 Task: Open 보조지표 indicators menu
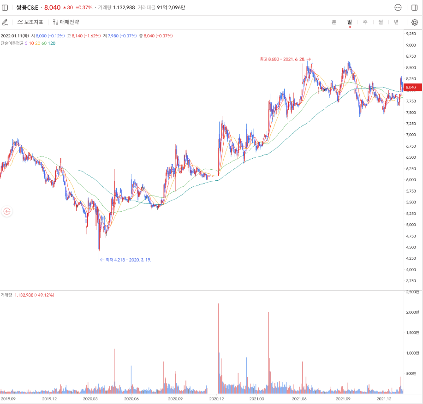pyautogui.click(x=30, y=22)
